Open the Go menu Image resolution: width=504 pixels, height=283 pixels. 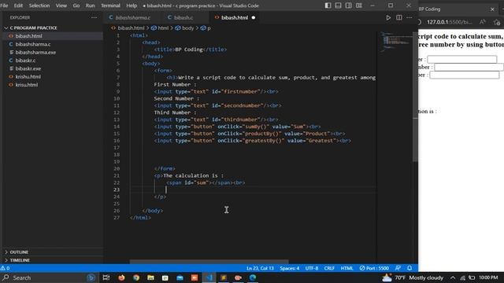[x=76, y=6]
